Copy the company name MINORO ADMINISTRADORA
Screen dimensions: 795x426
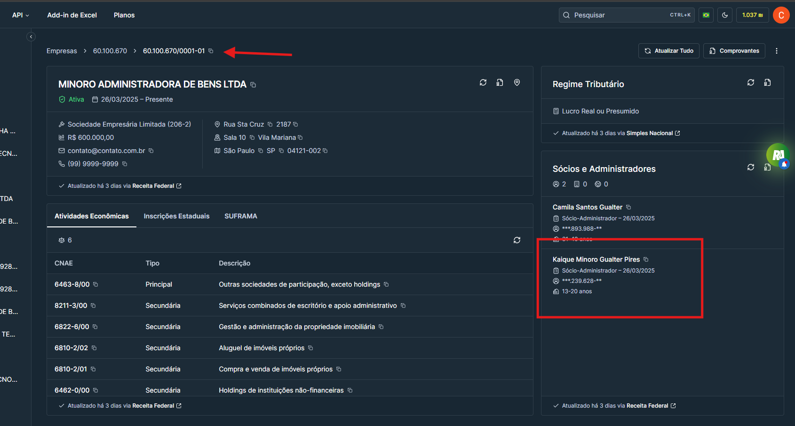point(253,85)
